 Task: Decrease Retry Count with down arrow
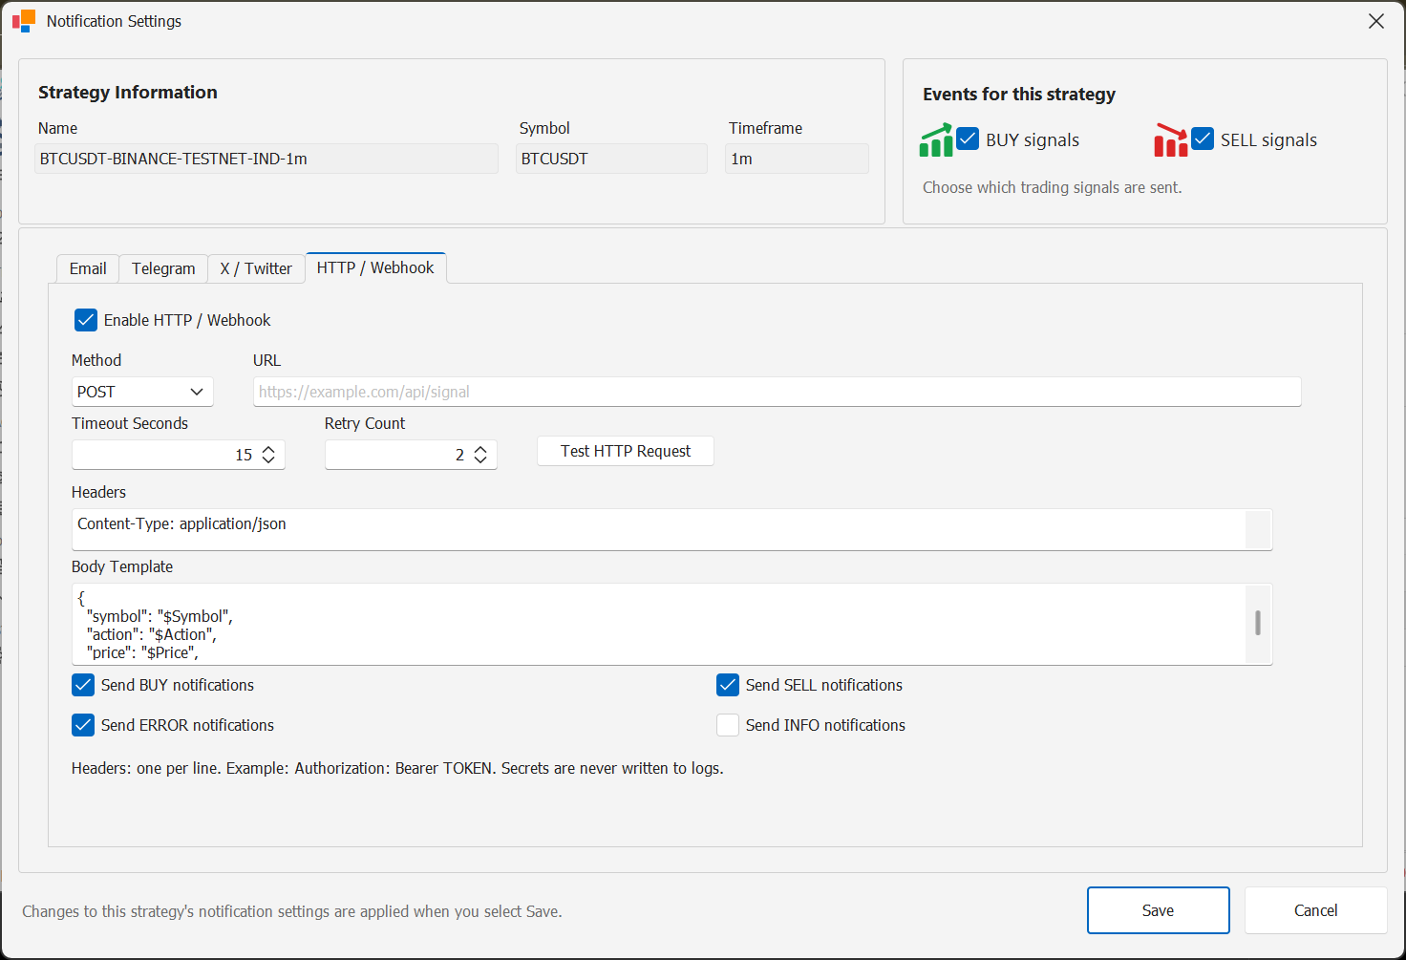(x=480, y=460)
